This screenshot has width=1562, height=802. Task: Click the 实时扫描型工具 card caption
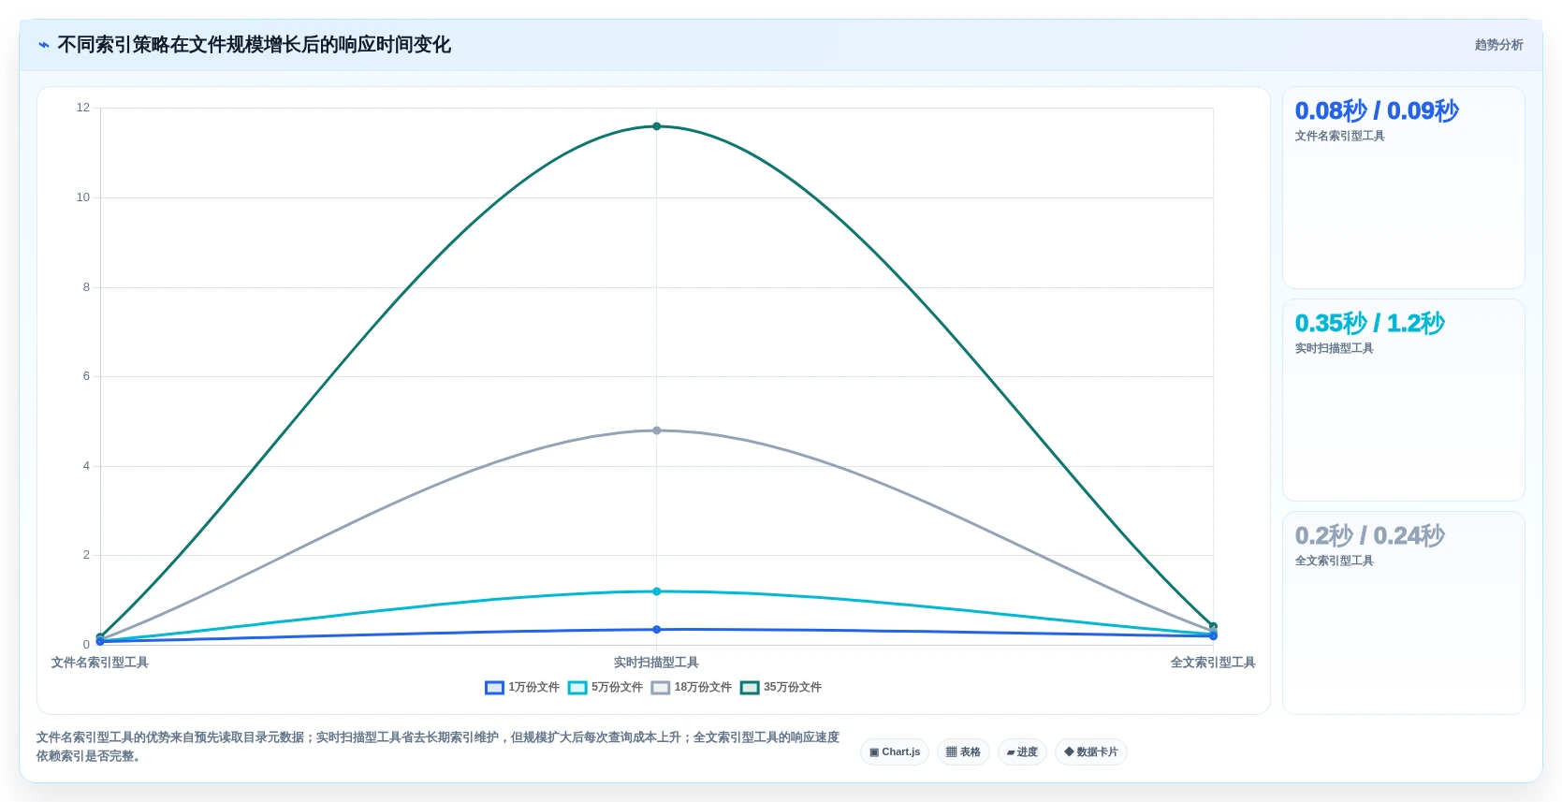click(1334, 349)
